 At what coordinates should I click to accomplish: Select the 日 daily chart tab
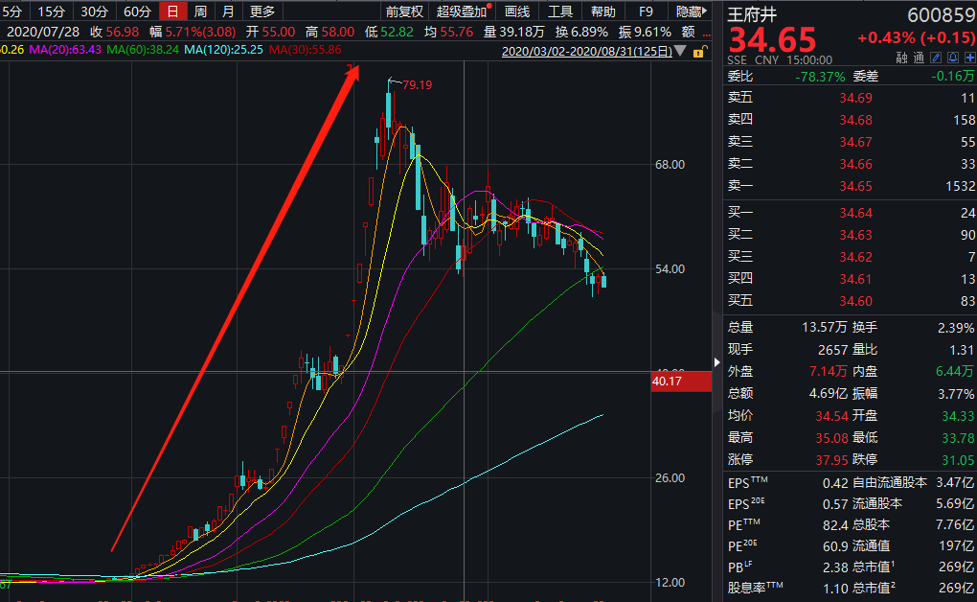(x=172, y=12)
